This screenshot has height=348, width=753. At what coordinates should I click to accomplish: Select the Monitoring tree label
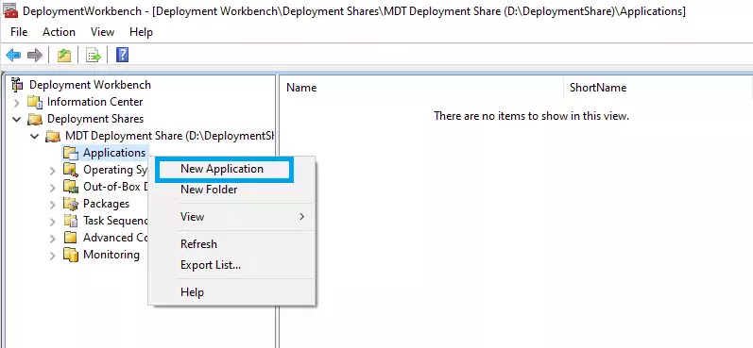pos(111,255)
